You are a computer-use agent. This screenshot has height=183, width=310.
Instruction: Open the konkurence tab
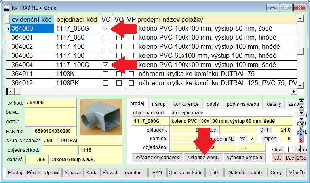point(186,104)
